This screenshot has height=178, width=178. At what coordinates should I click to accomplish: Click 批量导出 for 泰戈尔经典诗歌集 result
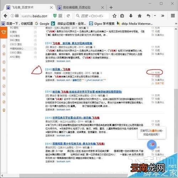pos(158,54)
